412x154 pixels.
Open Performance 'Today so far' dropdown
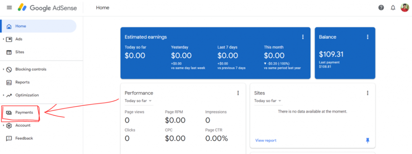point(138,101)
